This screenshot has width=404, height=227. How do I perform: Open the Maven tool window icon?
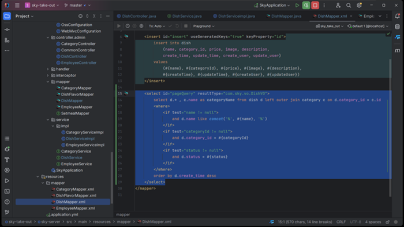(397, 51)
